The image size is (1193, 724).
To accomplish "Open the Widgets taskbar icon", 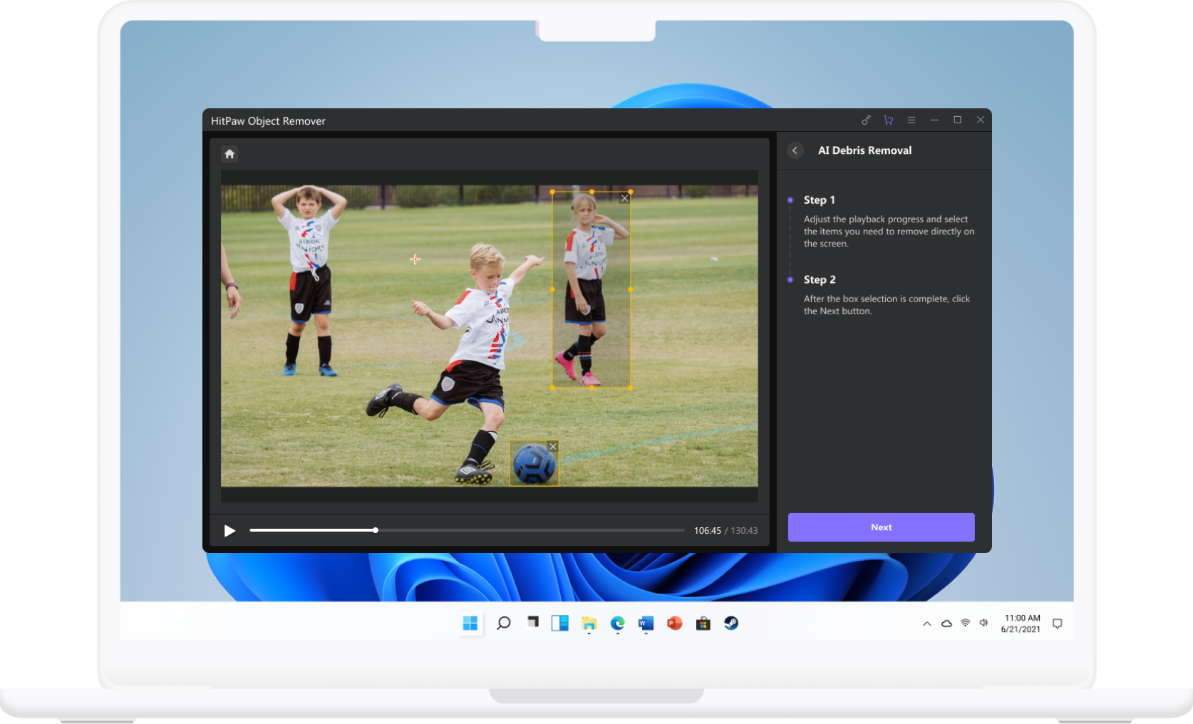I will [560, 624].
